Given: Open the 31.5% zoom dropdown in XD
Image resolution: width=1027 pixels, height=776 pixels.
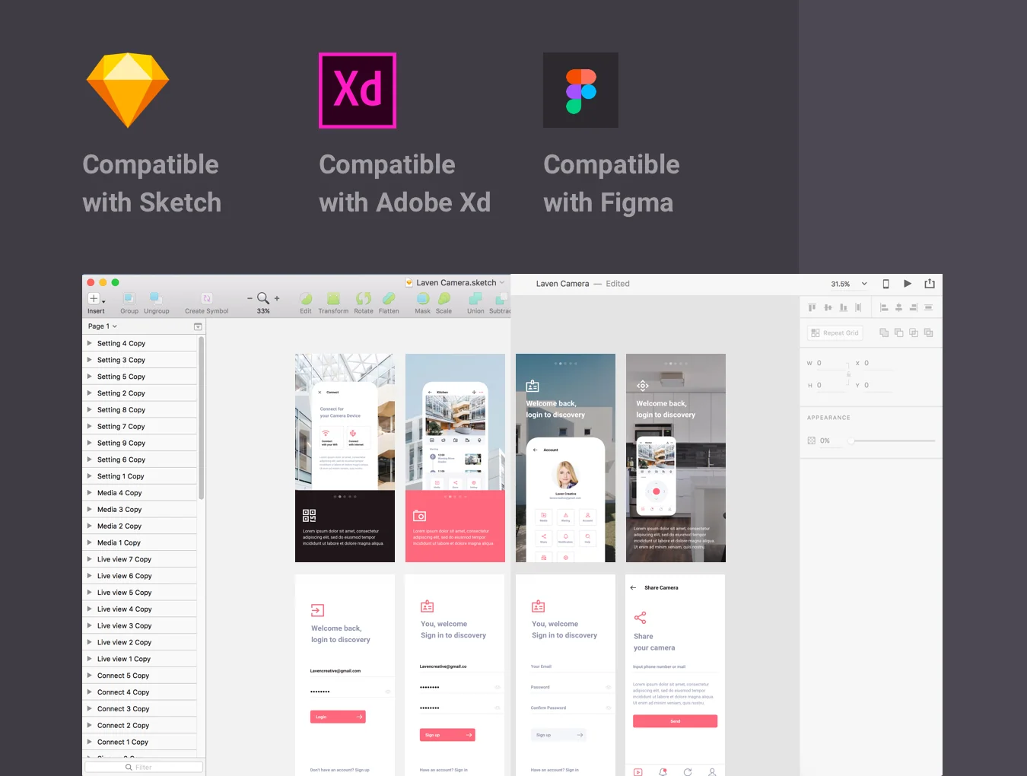Looking at the screenshot, I should click(x=864, y=284).
